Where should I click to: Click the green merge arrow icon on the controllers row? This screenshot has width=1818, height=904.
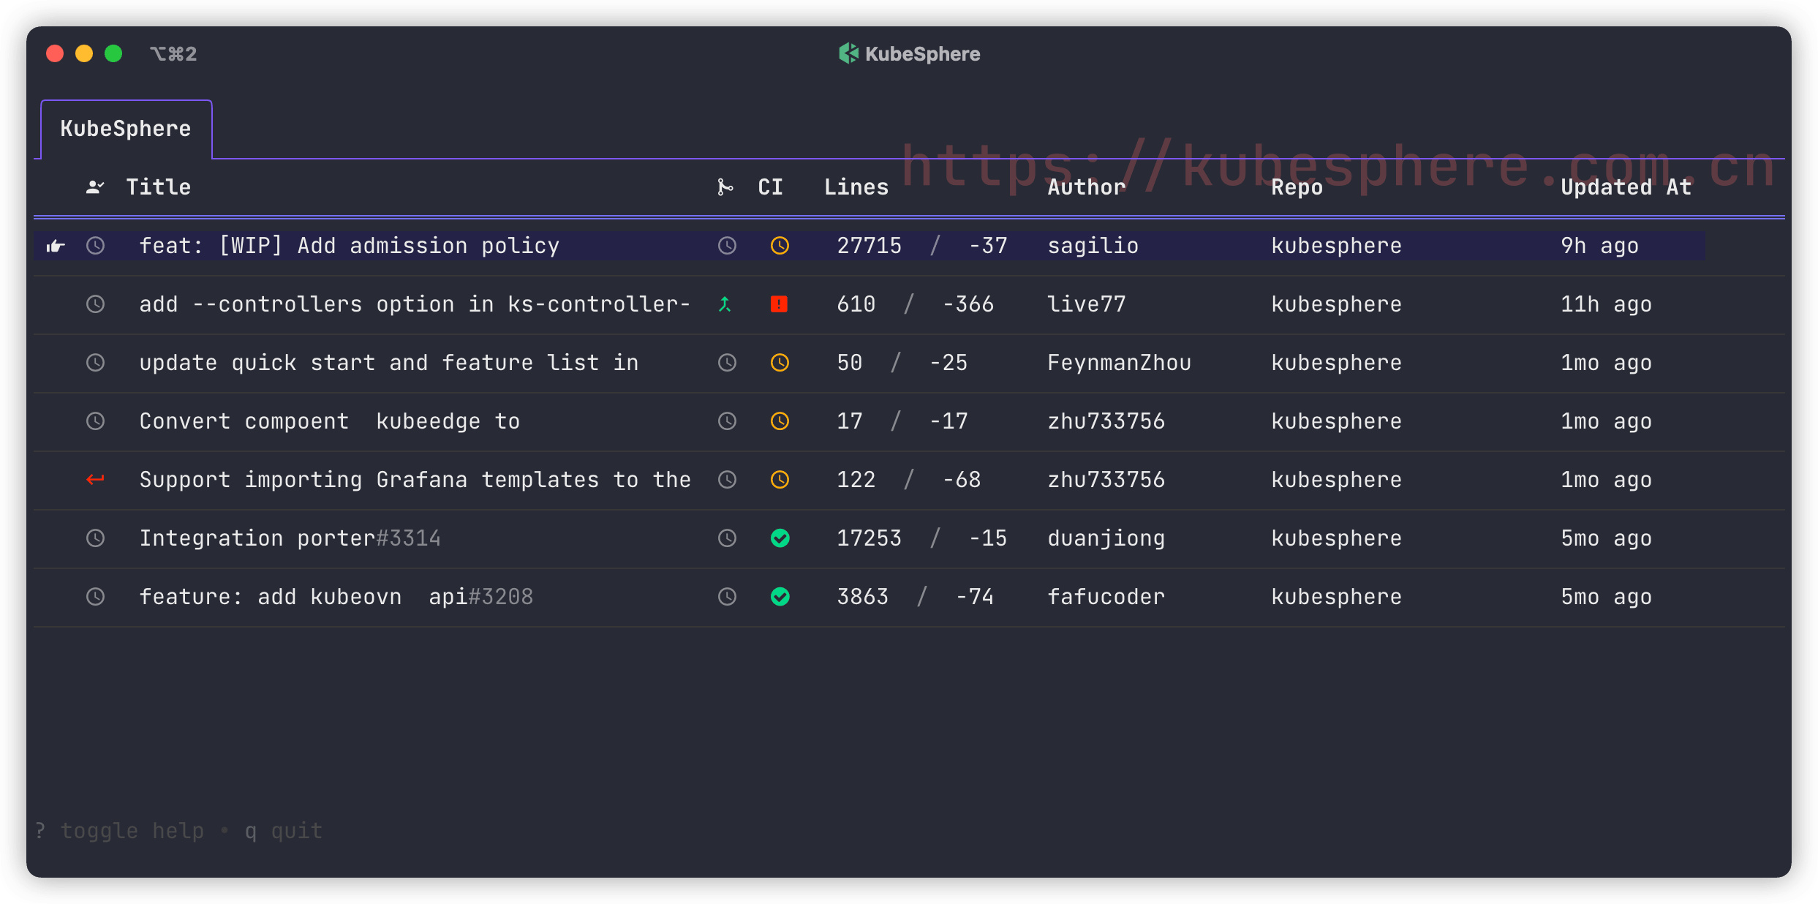[x=725, y=304]
